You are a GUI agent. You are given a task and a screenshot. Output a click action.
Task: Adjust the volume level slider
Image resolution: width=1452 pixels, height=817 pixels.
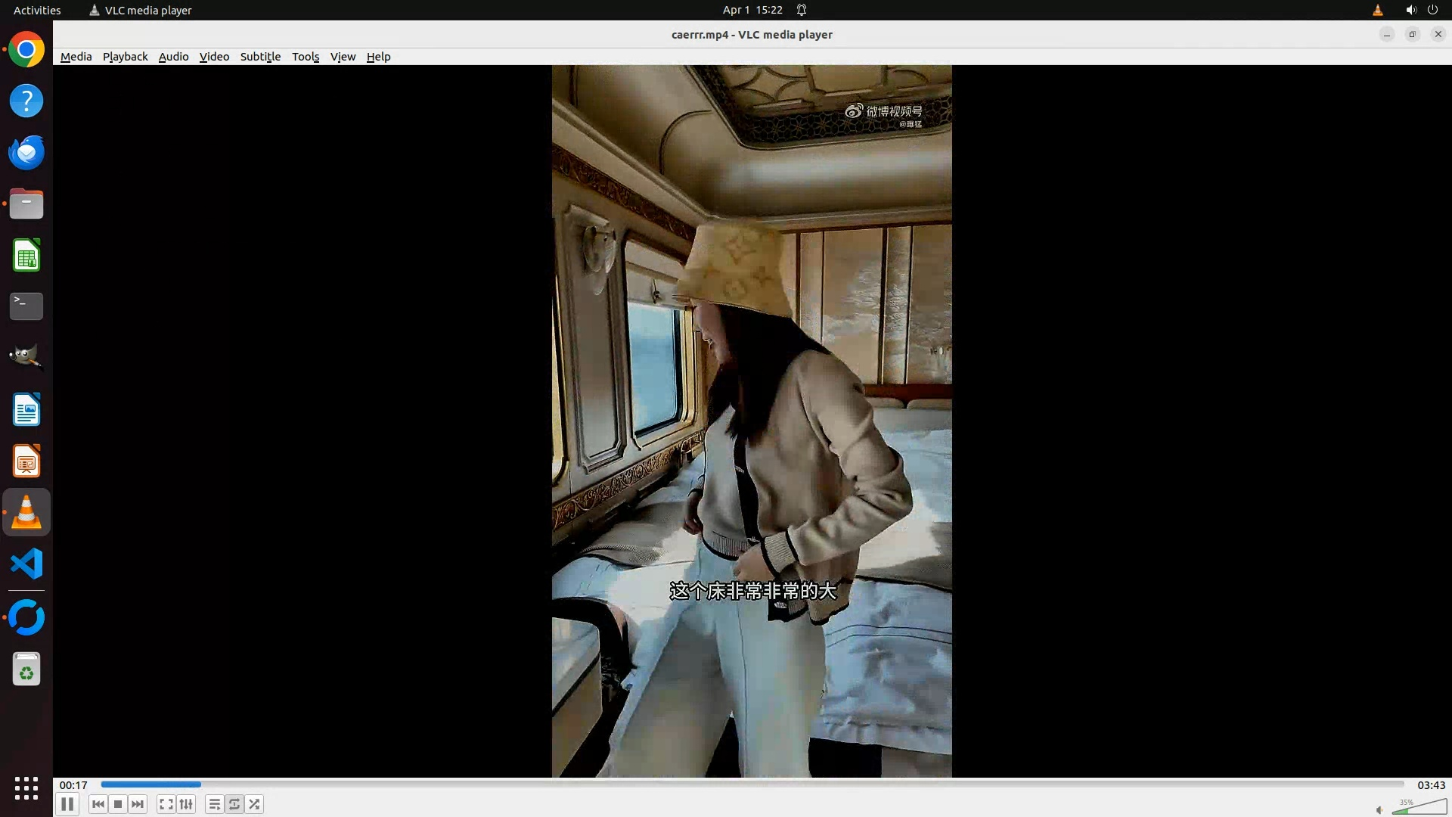click(x=1419, y=807)
